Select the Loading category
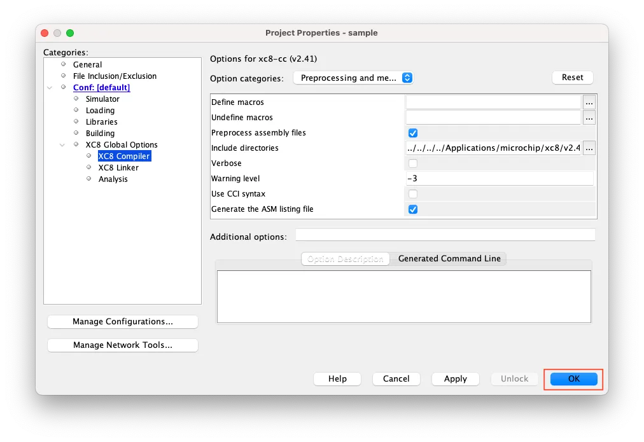 pos(100,111)
